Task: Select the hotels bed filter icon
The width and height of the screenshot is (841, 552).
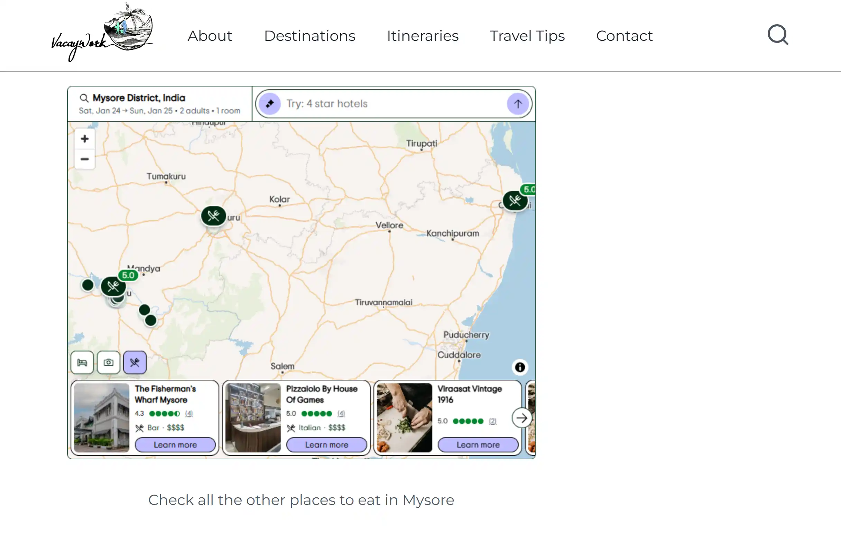Action: point(82,362)
